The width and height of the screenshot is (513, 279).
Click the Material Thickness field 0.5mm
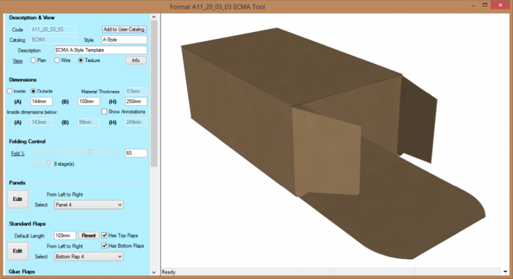tap(136, 92)
